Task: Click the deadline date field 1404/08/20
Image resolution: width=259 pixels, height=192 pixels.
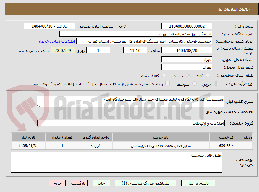Action: coord(187,51)
